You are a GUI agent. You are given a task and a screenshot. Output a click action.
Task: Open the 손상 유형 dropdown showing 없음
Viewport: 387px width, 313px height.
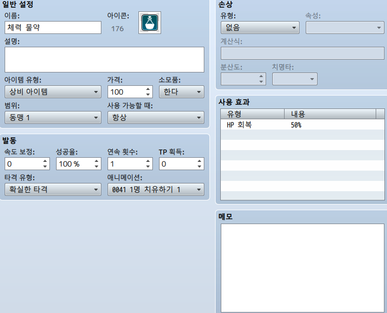(260, 28)
